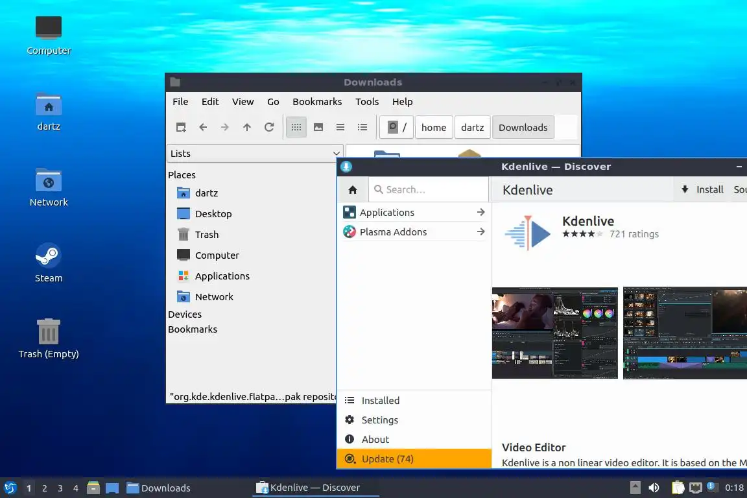This screenshot has width=747, height=498.
Task: Open the View menu
Action: coord(243,102)
